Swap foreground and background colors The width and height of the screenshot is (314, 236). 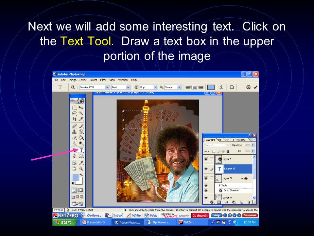click(x=81, y=175)
